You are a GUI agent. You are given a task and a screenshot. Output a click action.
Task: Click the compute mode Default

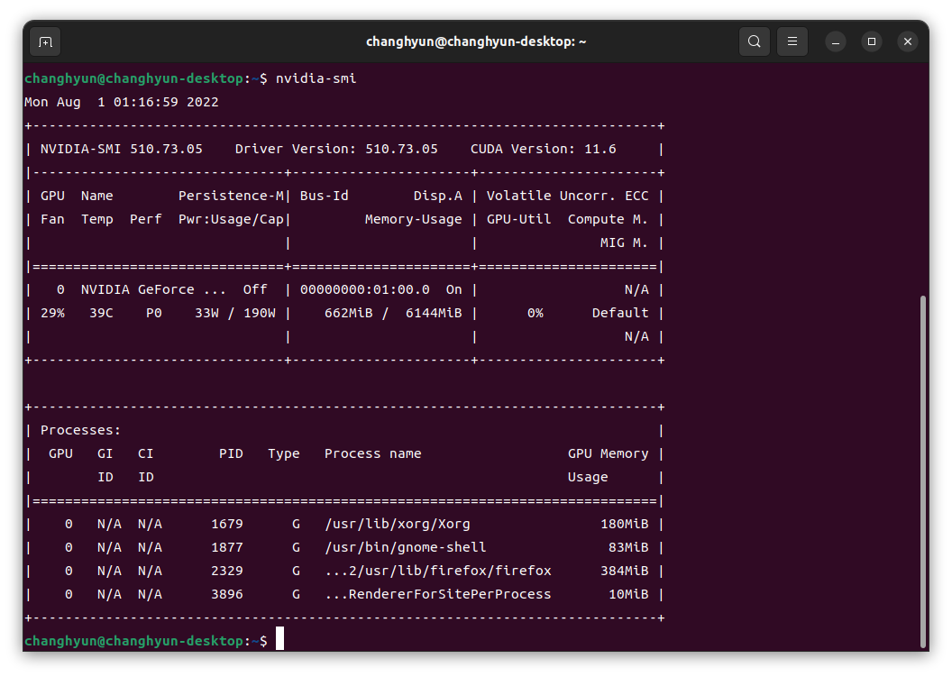point(620,314)
